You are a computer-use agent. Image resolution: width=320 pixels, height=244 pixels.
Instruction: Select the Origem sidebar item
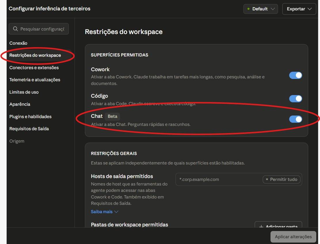[17, 141]
